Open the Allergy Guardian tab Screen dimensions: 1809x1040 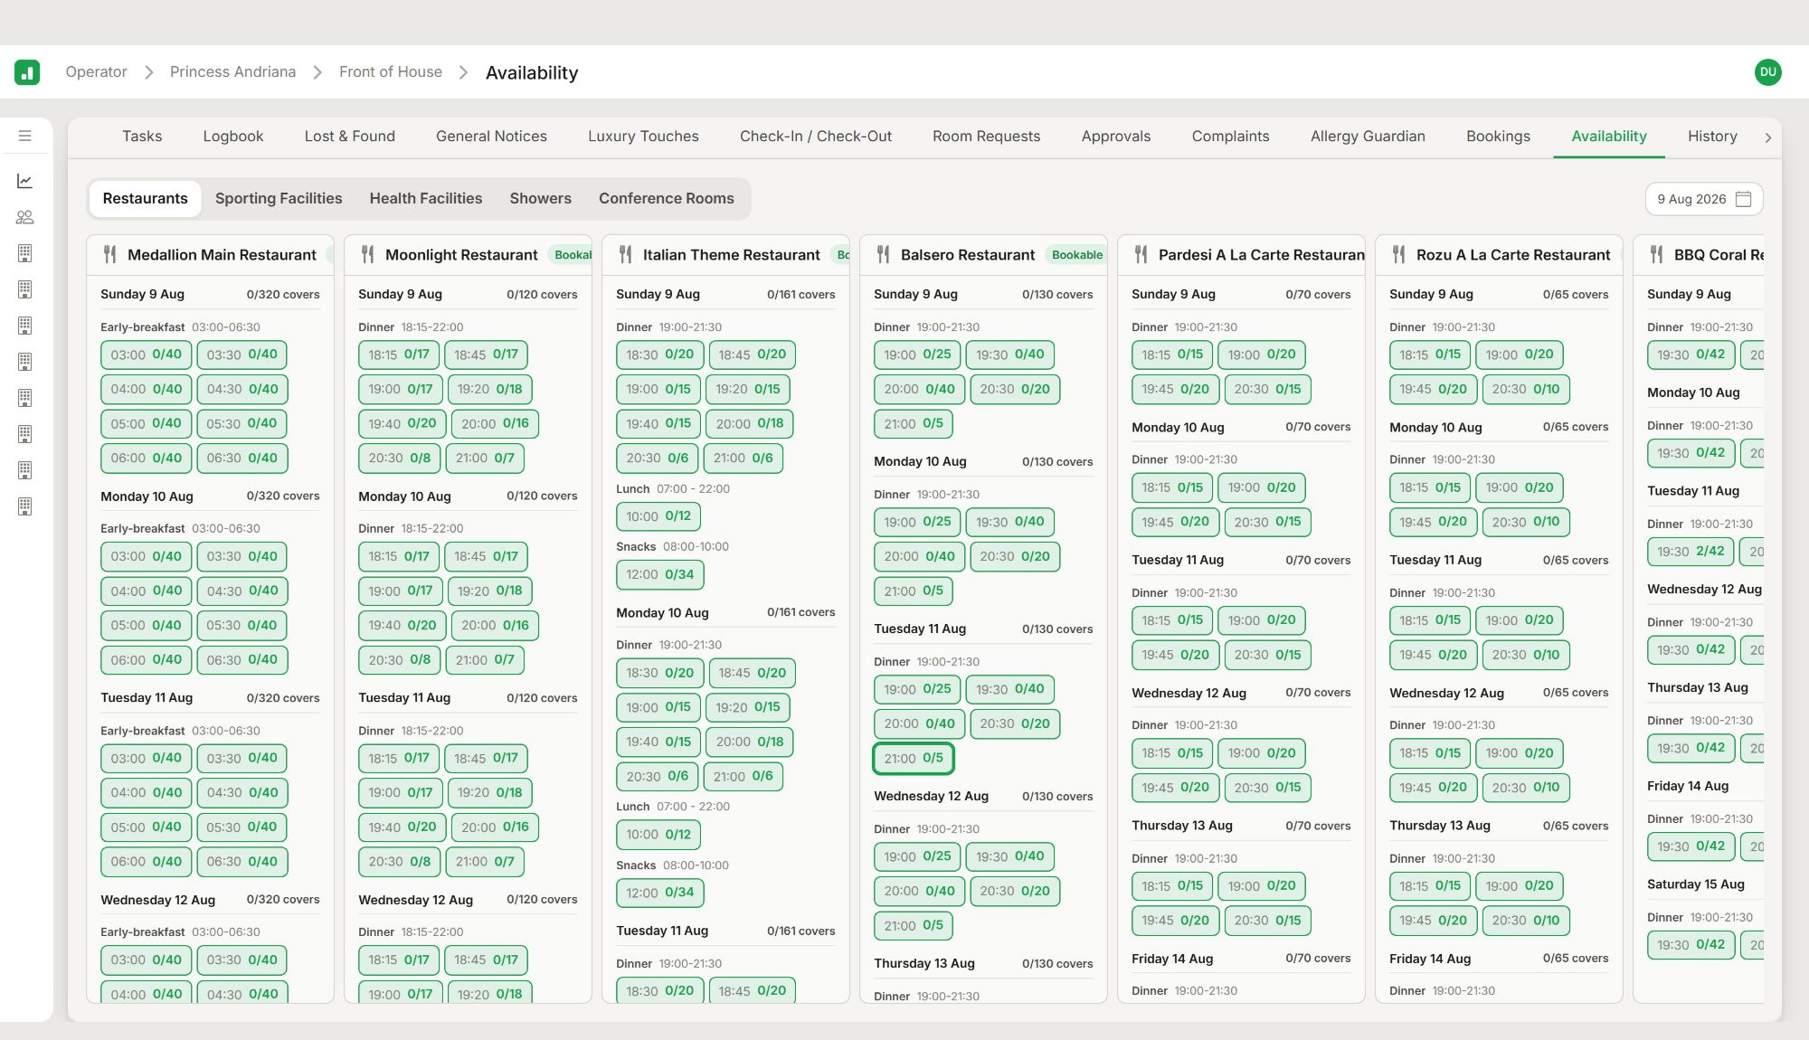1368,137
